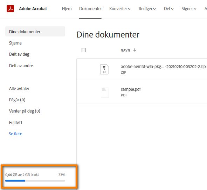The image size is (207, 190).
Task: Expand the Konverter dropdown menu
Action: click(120, 9)
